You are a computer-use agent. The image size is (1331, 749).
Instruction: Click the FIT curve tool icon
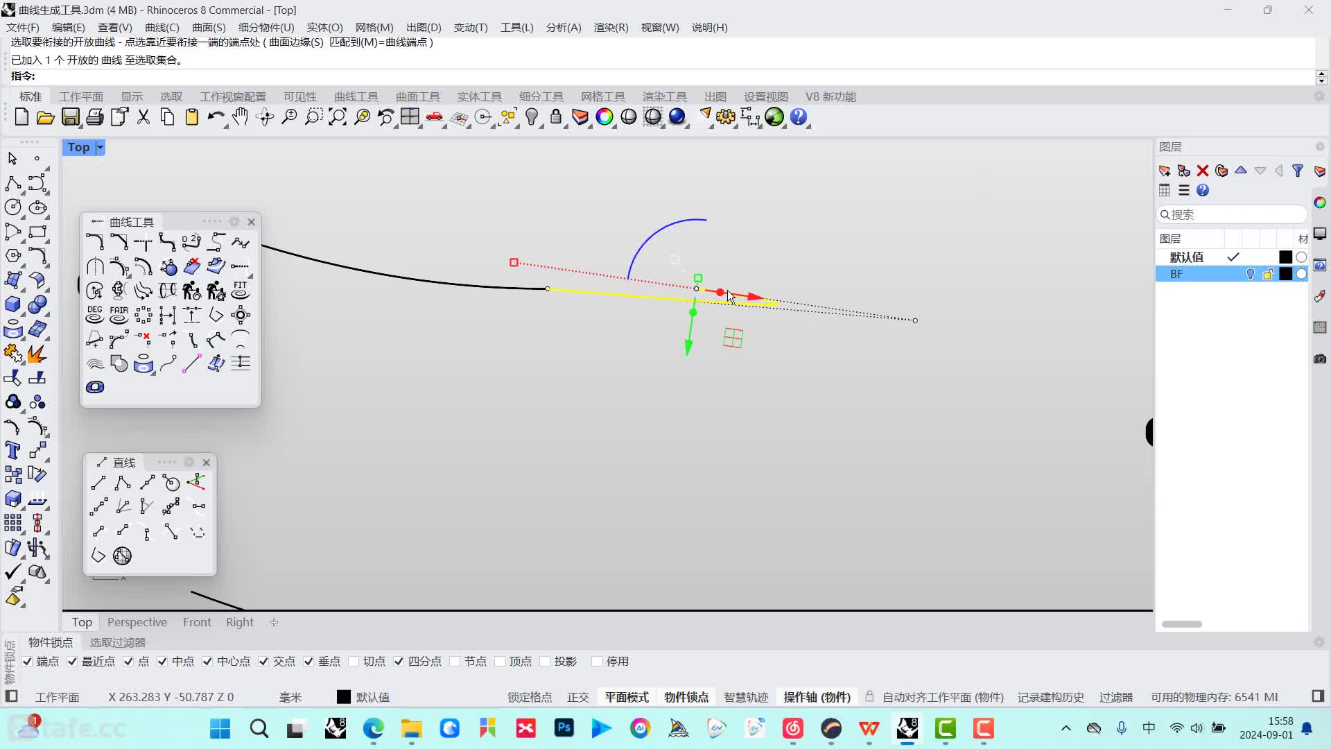tap(241, 291)
